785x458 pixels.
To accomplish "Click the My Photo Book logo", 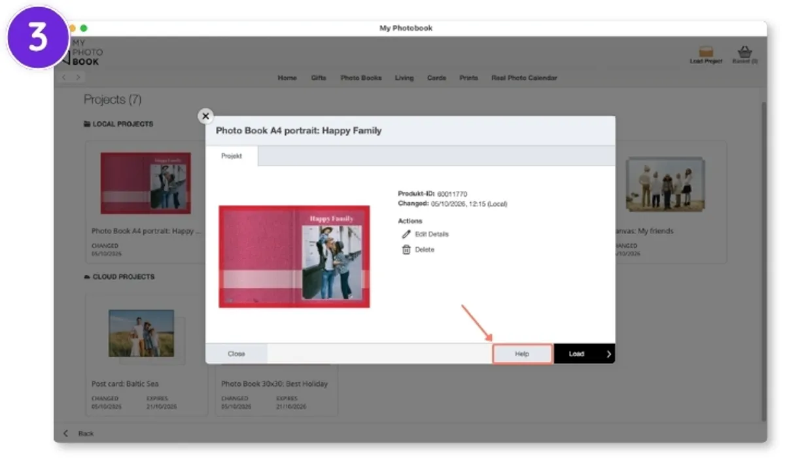I will click(84, 52).
